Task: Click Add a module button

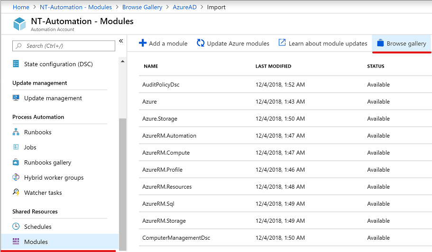Action: pyautogui.click(x=163, y=43)
